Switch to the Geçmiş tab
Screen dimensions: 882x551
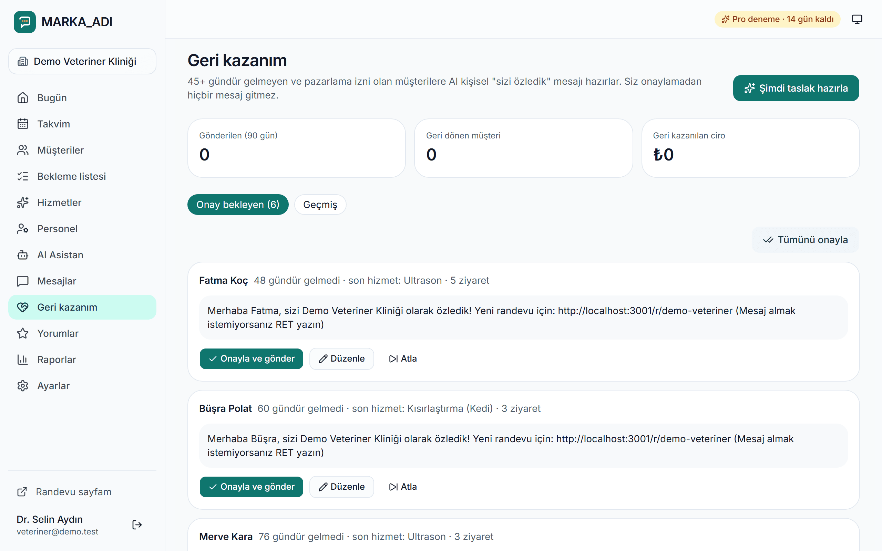[x=320, y=205]
